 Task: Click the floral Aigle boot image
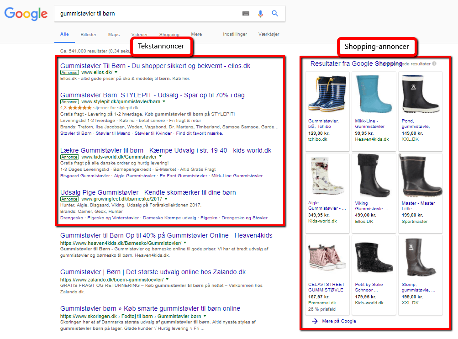click(327, 175)
